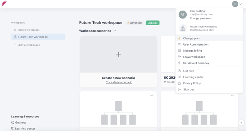Click the dollar sign icon for default currency

coord(179,63)
